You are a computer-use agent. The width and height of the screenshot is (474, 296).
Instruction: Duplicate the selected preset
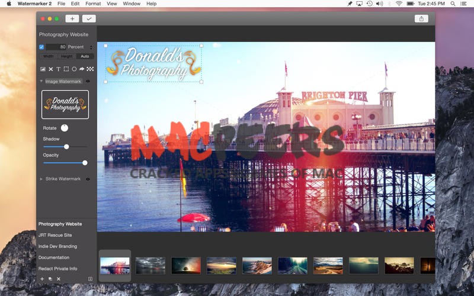(50, 279)
